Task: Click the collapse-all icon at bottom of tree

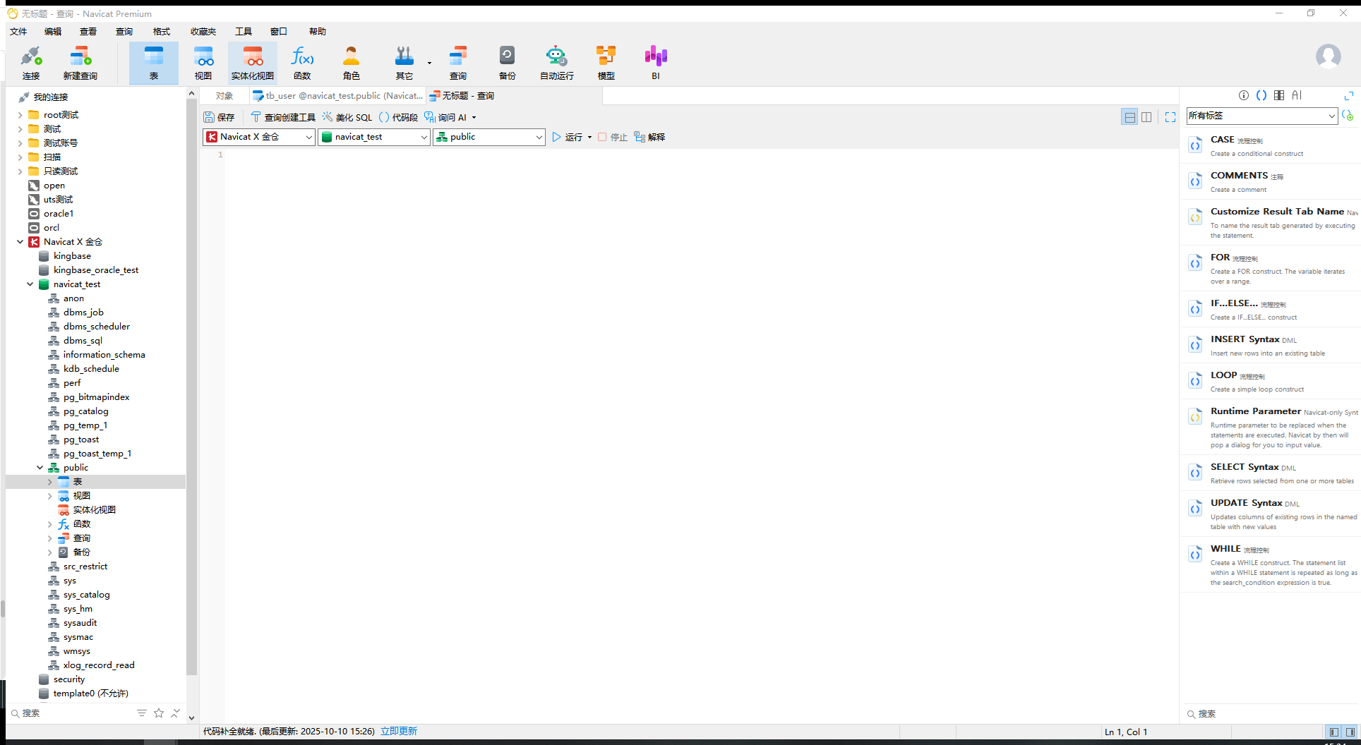Action: (175, 713)
